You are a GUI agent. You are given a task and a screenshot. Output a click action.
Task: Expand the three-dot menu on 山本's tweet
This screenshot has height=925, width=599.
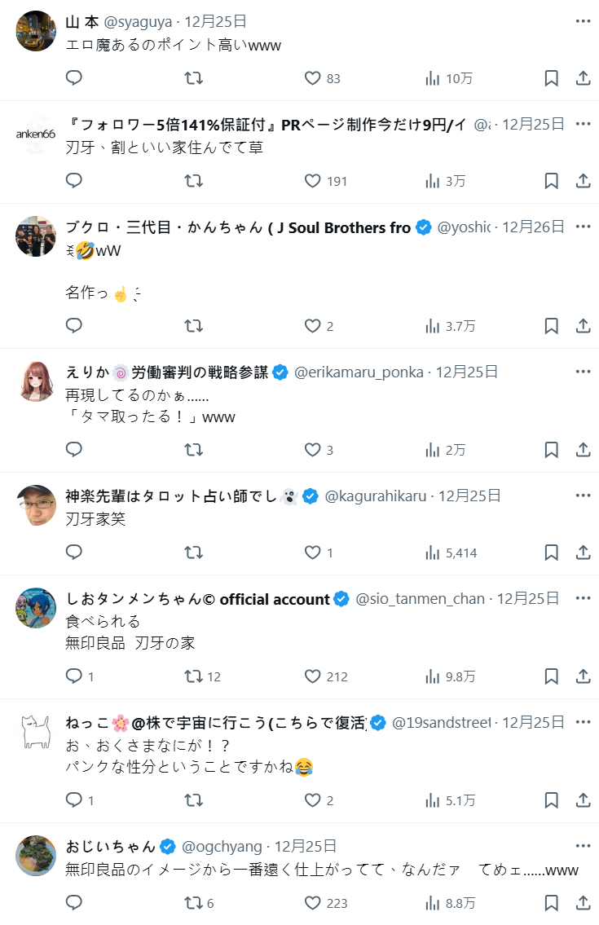pos(583,21)
